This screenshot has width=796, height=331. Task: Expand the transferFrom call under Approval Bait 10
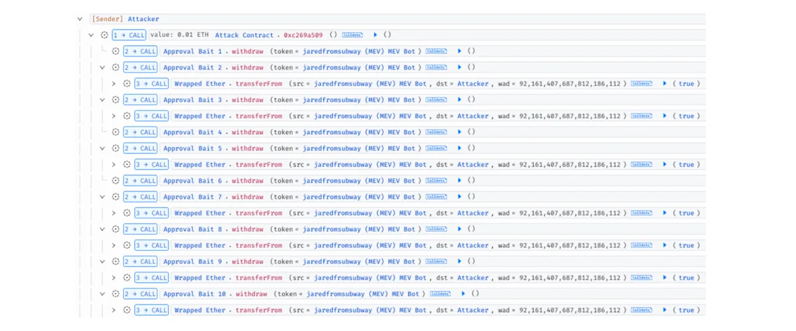pos(114,310)
